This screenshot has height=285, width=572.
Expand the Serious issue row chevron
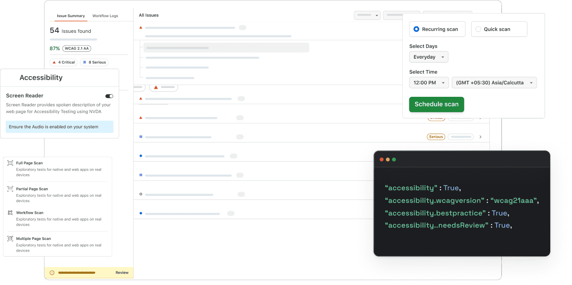pyautogui.click(x=480, y=137)
